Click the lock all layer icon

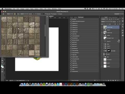pos(110,24)
